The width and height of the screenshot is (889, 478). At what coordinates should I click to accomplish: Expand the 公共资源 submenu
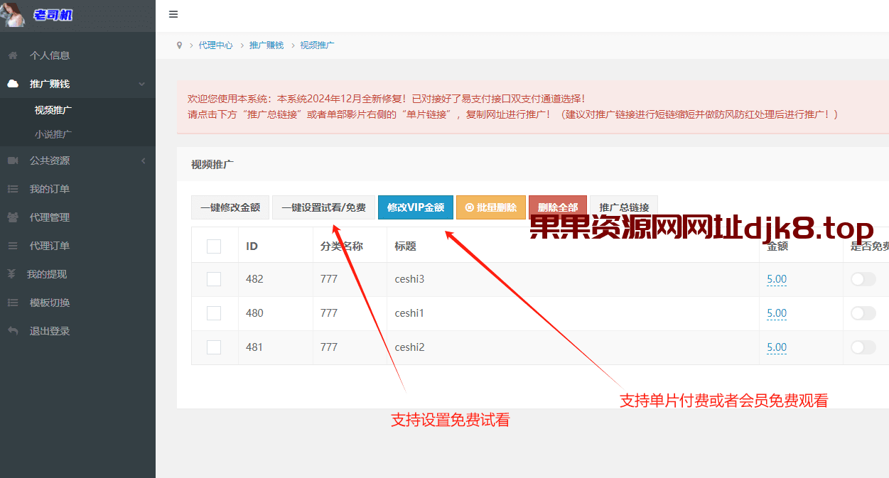point(141,161)
